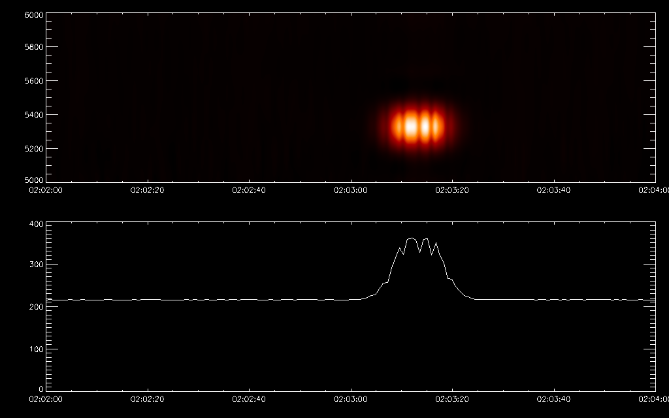Click the 5400 frequency axis label
Screen dimensions: 669x418
coord(35,116)
